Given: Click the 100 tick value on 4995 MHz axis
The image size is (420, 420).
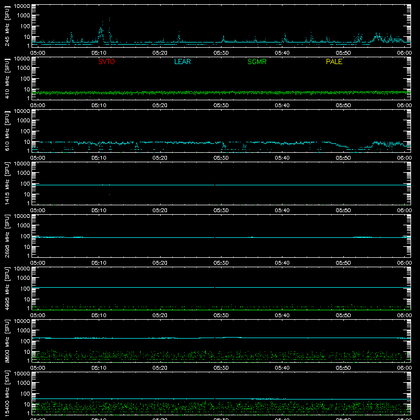Looking at the screenshot, I should tap(25, 289).
